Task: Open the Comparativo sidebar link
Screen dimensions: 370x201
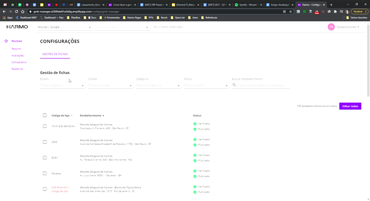Action: click(19, 62)
